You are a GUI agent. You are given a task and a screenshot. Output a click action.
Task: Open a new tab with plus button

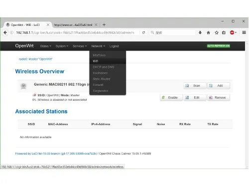click(104, 25)
